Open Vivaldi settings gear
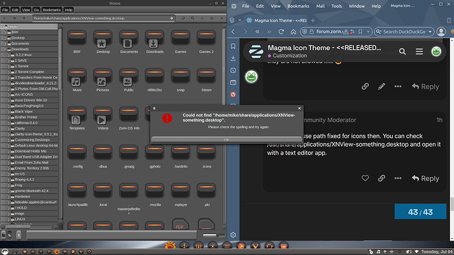Image resolution: width=454 pixels, height=255 pixels. click(x=233, y=235)
